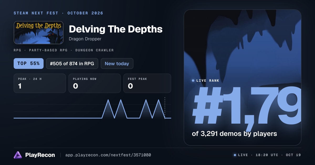The height and width of the screenshot is (165, 315).
Task: Click the Live Rank dot indicator
Action: [x=193, y=81]
